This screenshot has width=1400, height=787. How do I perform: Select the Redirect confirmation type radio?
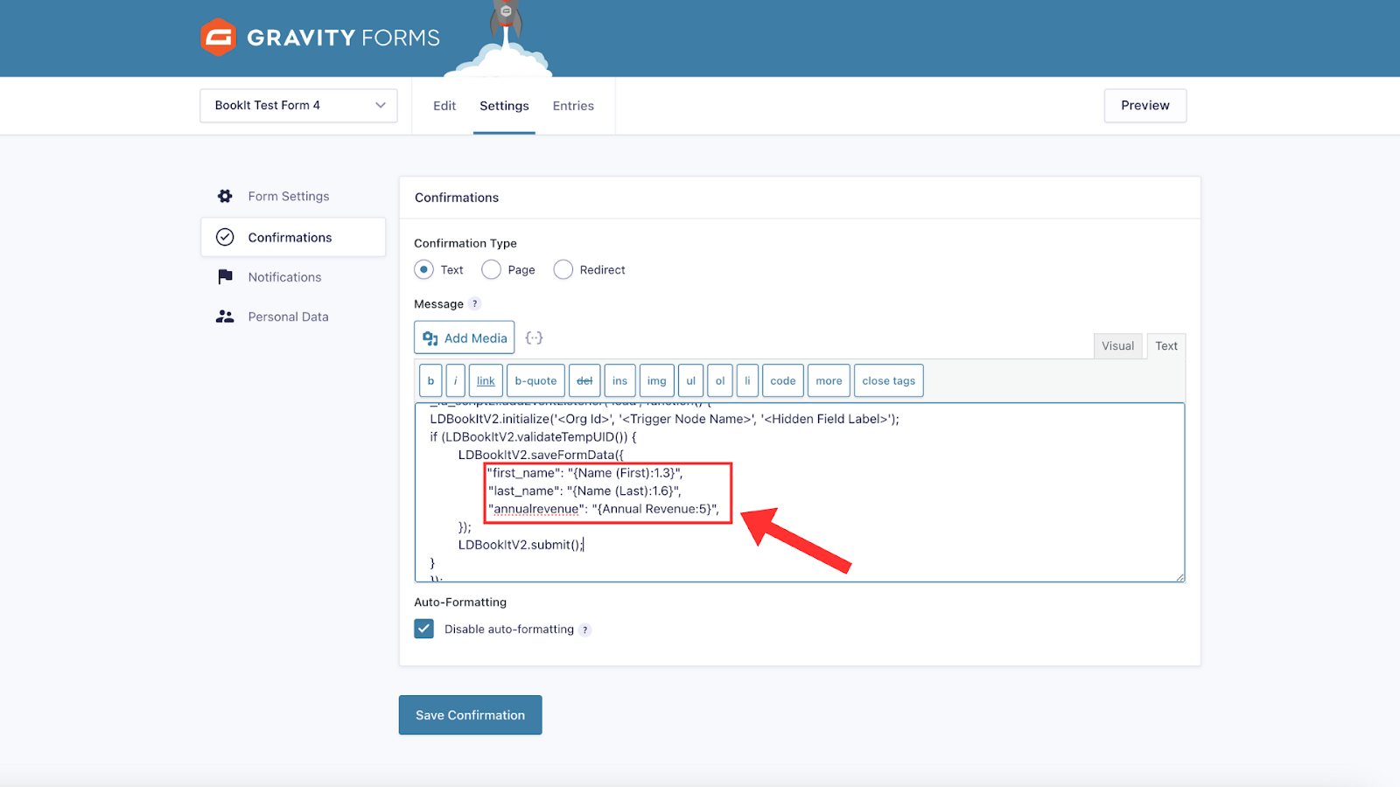[x=563, y=270]
